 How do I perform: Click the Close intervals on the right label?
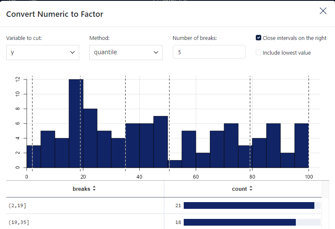[x=295, y=38]
